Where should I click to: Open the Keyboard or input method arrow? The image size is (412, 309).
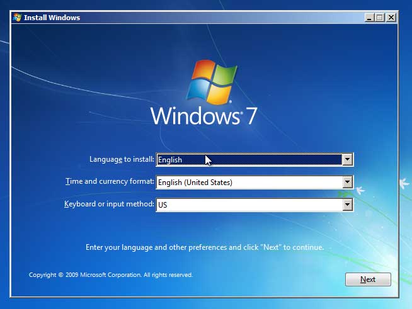pyautogui.click(x=347, y=205)
